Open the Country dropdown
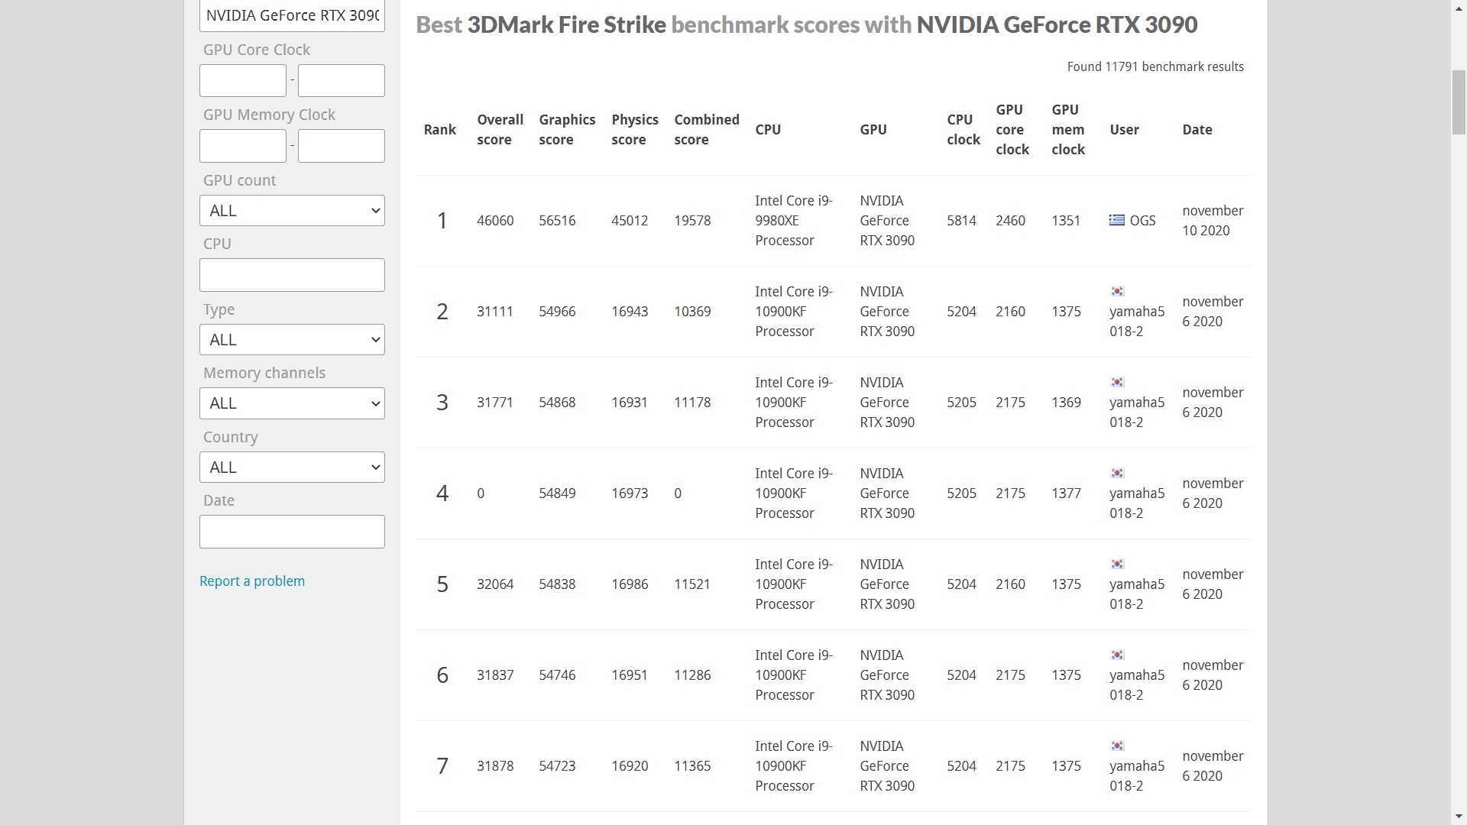The width and height of the screenshot is (1467, 825). (292, 467)
